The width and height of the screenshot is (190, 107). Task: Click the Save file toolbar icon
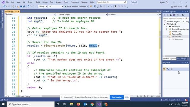coord(21,7)
